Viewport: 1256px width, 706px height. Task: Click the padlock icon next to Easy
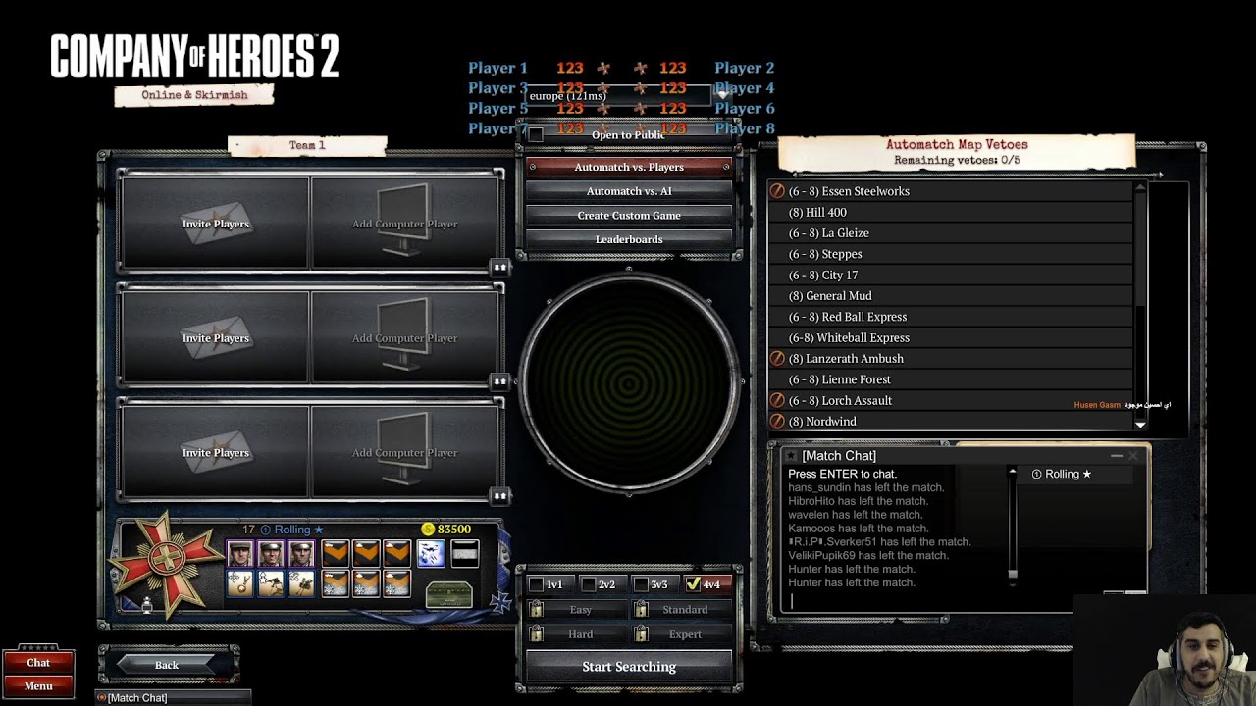[x=536, y=609]
